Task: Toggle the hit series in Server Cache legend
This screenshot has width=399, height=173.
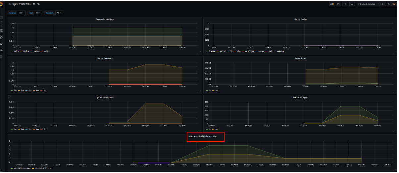Action: click(232, 51)
